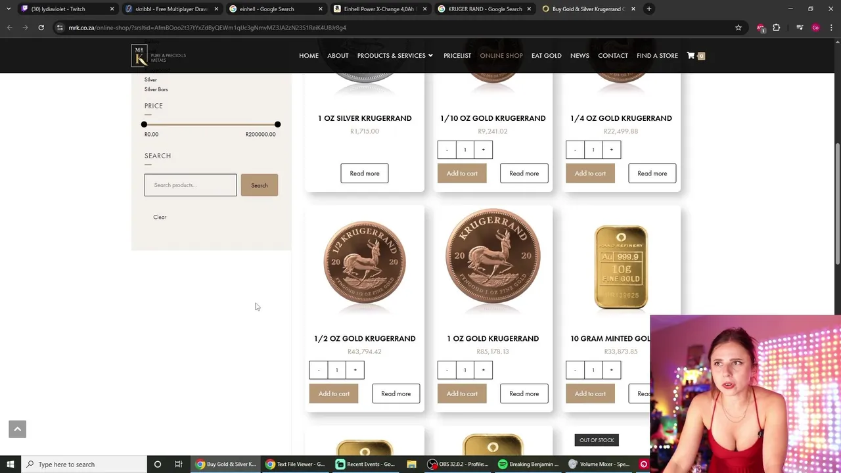Open Recent Events taskbar window
Screen dimensions: 841x473
(365, 464)
